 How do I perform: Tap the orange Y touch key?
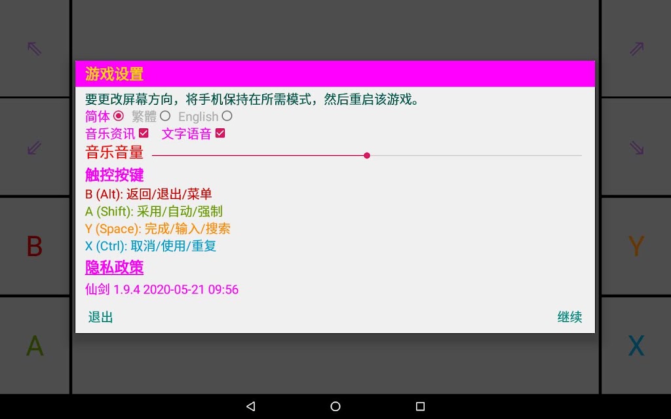click(636, 246)
